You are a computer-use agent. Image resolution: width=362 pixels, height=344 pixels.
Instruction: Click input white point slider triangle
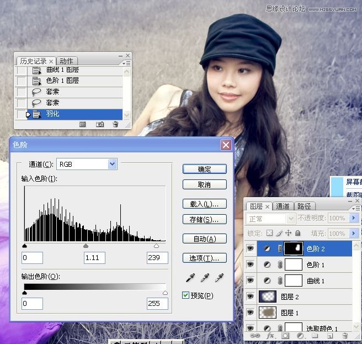click(156, 246)
